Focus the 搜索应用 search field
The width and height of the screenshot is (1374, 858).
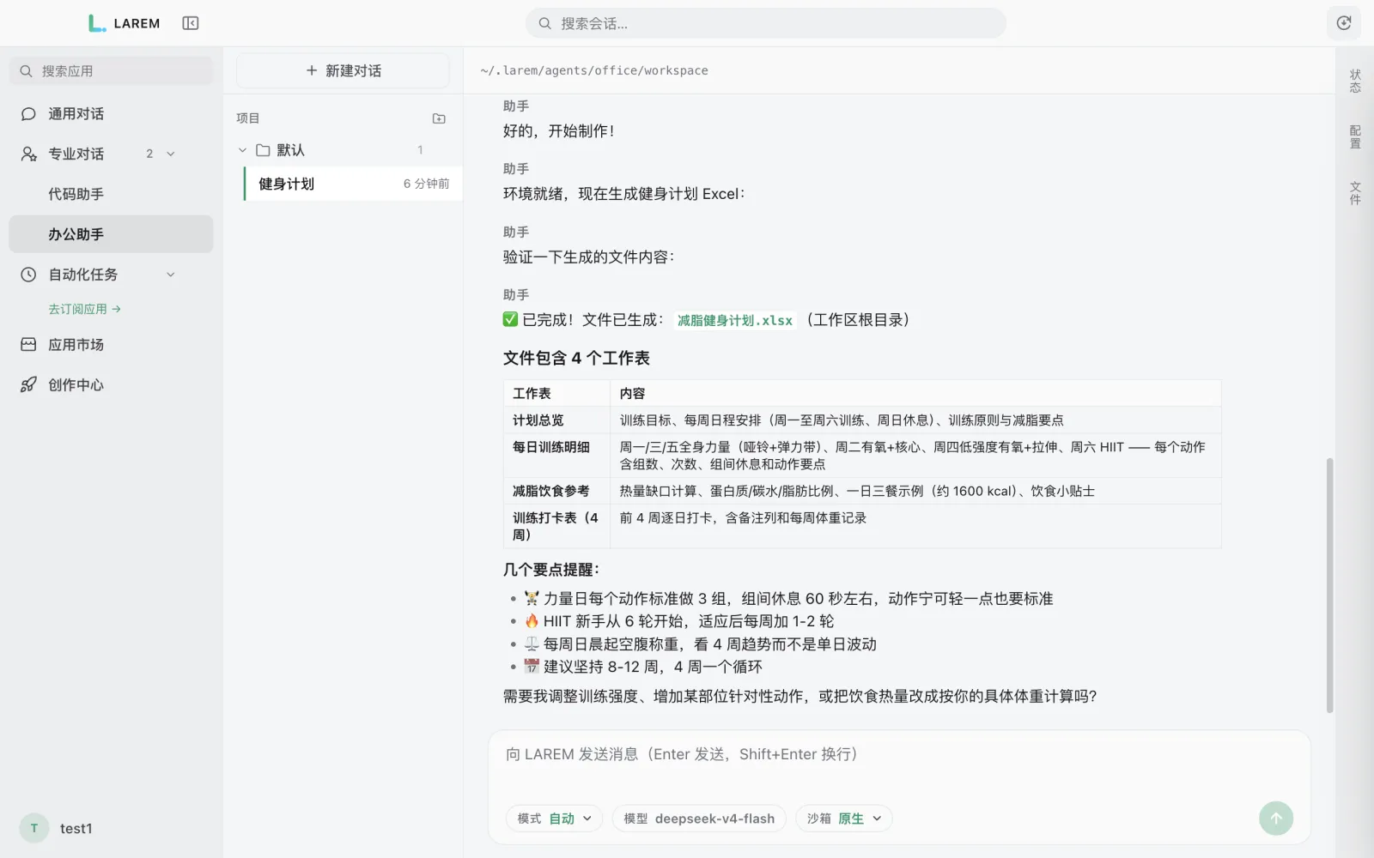[x=111, y=70]
